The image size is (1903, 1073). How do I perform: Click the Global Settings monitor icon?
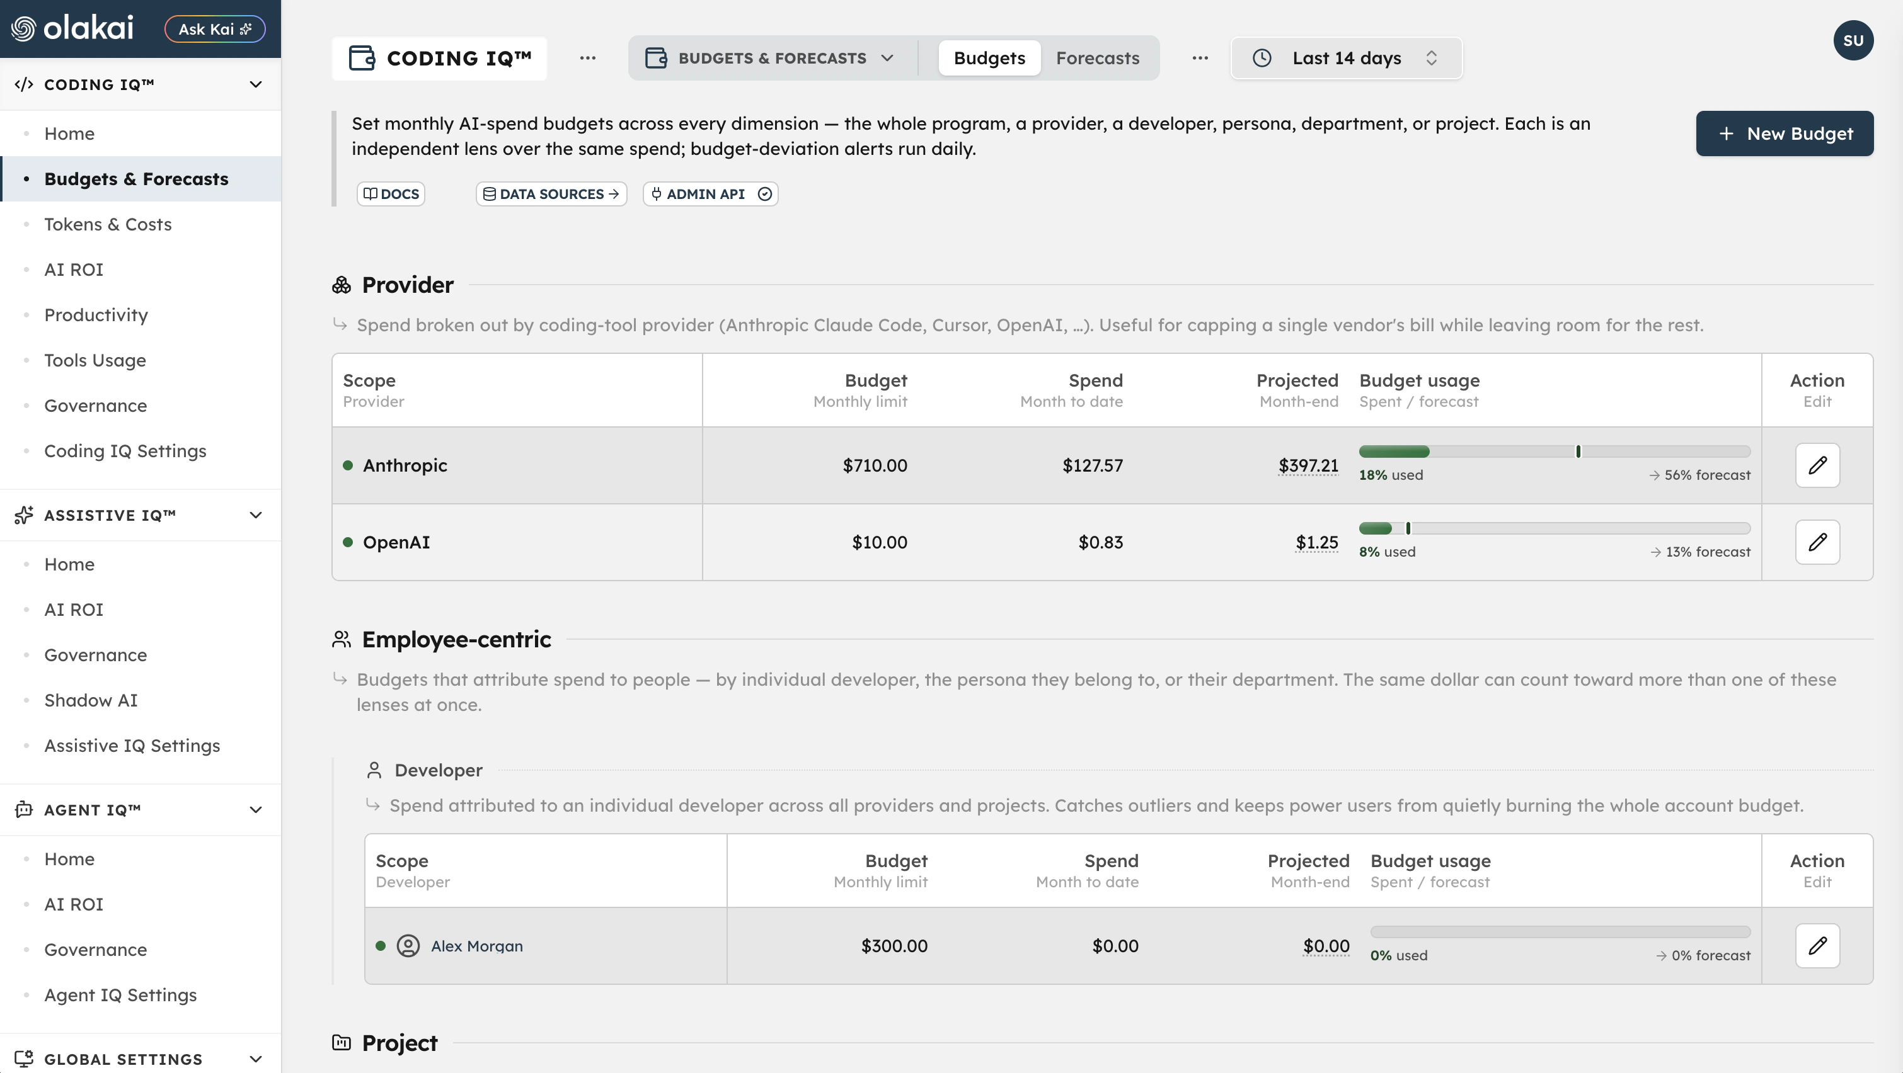click(x=24, y=1059)
